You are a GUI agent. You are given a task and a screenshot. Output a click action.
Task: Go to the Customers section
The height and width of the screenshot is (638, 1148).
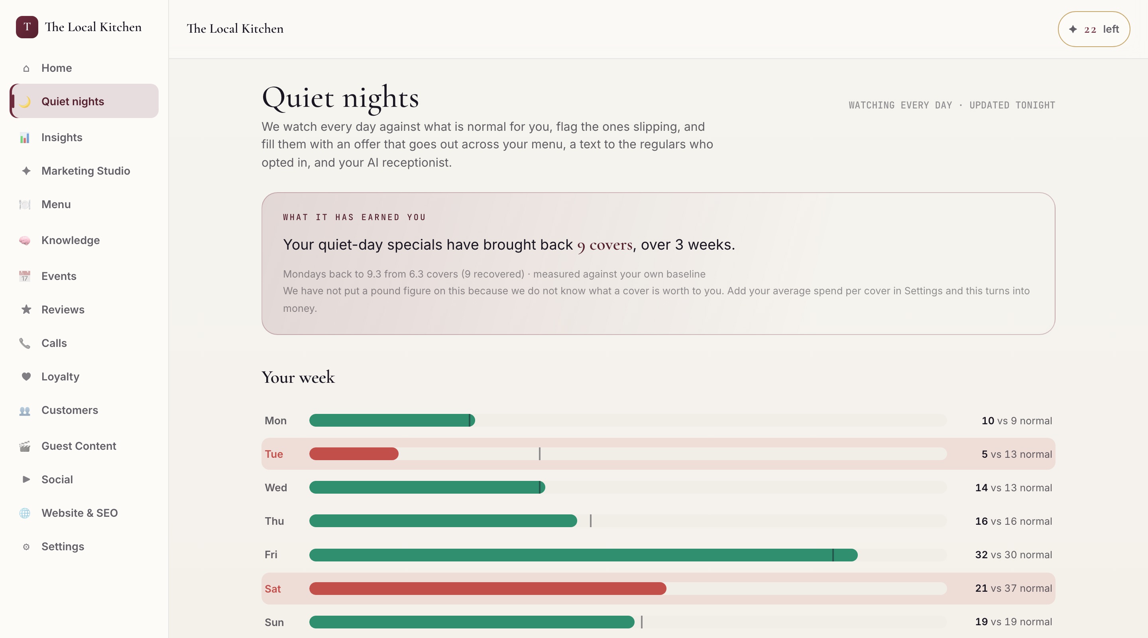[84, 410]
